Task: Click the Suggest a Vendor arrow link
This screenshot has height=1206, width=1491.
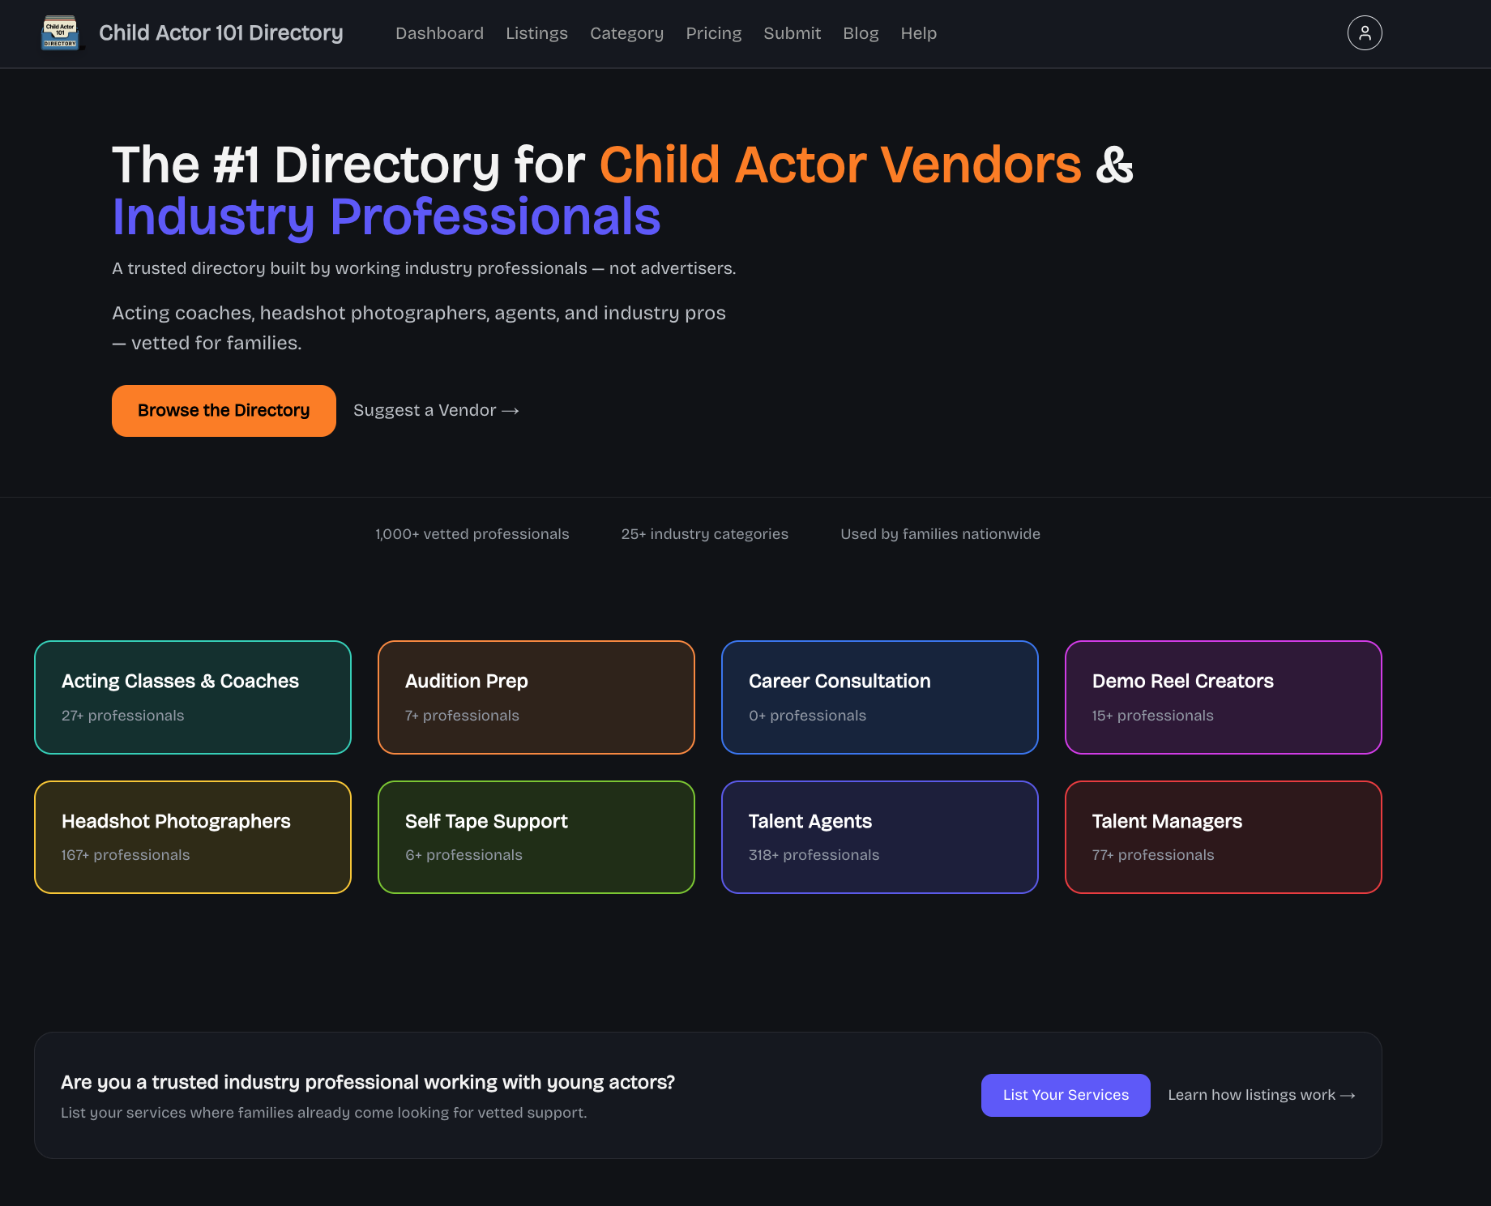Action: 436,410
